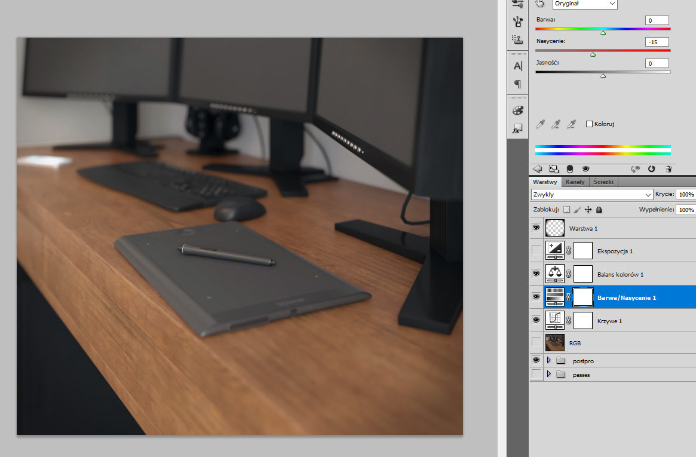
Task: Toggle adjustment visibility eye in panel footer
Action: coord(586,168)
